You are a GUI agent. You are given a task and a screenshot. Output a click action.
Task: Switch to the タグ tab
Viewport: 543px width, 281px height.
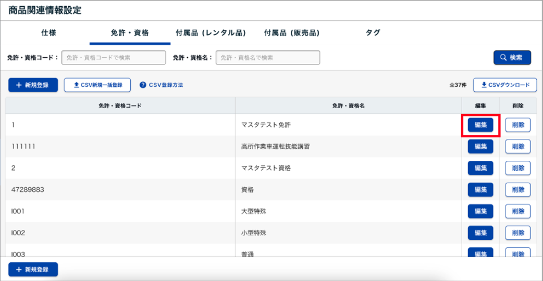tap(373, 33)
